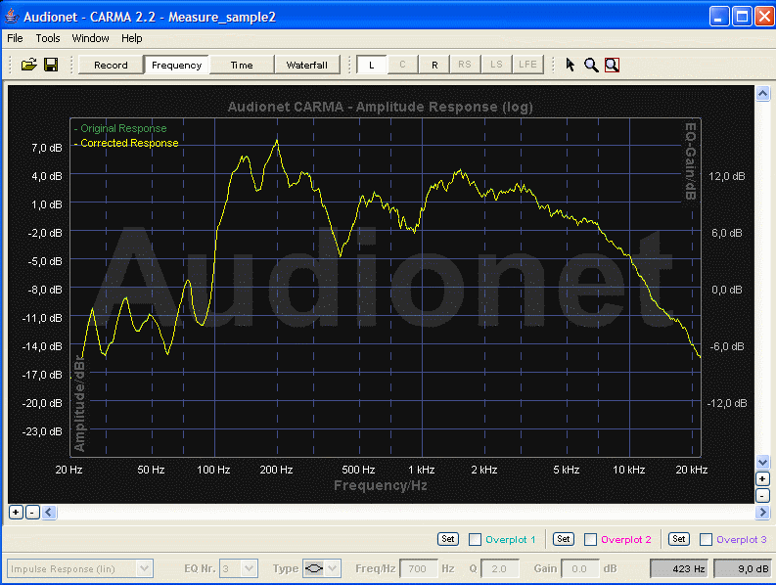
Task: Click the Q value input field
Action: point(500,568)
